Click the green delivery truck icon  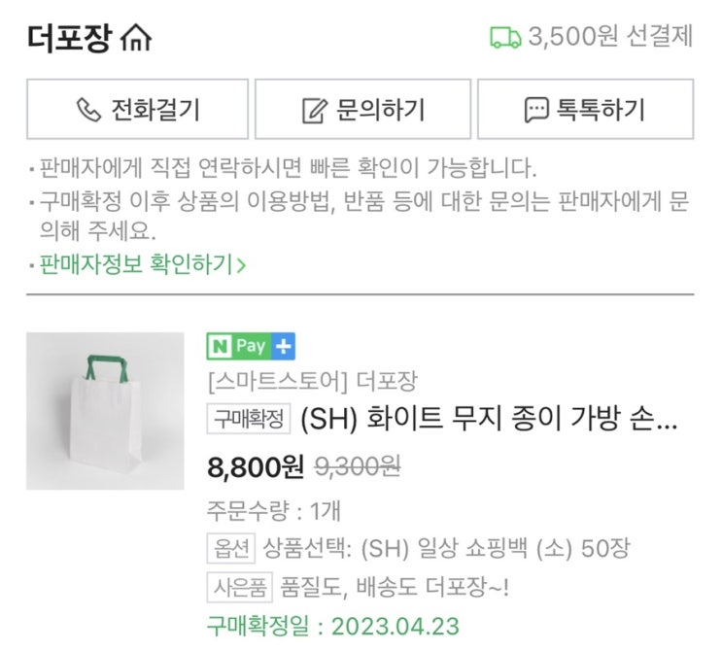[x=505, y=38]
